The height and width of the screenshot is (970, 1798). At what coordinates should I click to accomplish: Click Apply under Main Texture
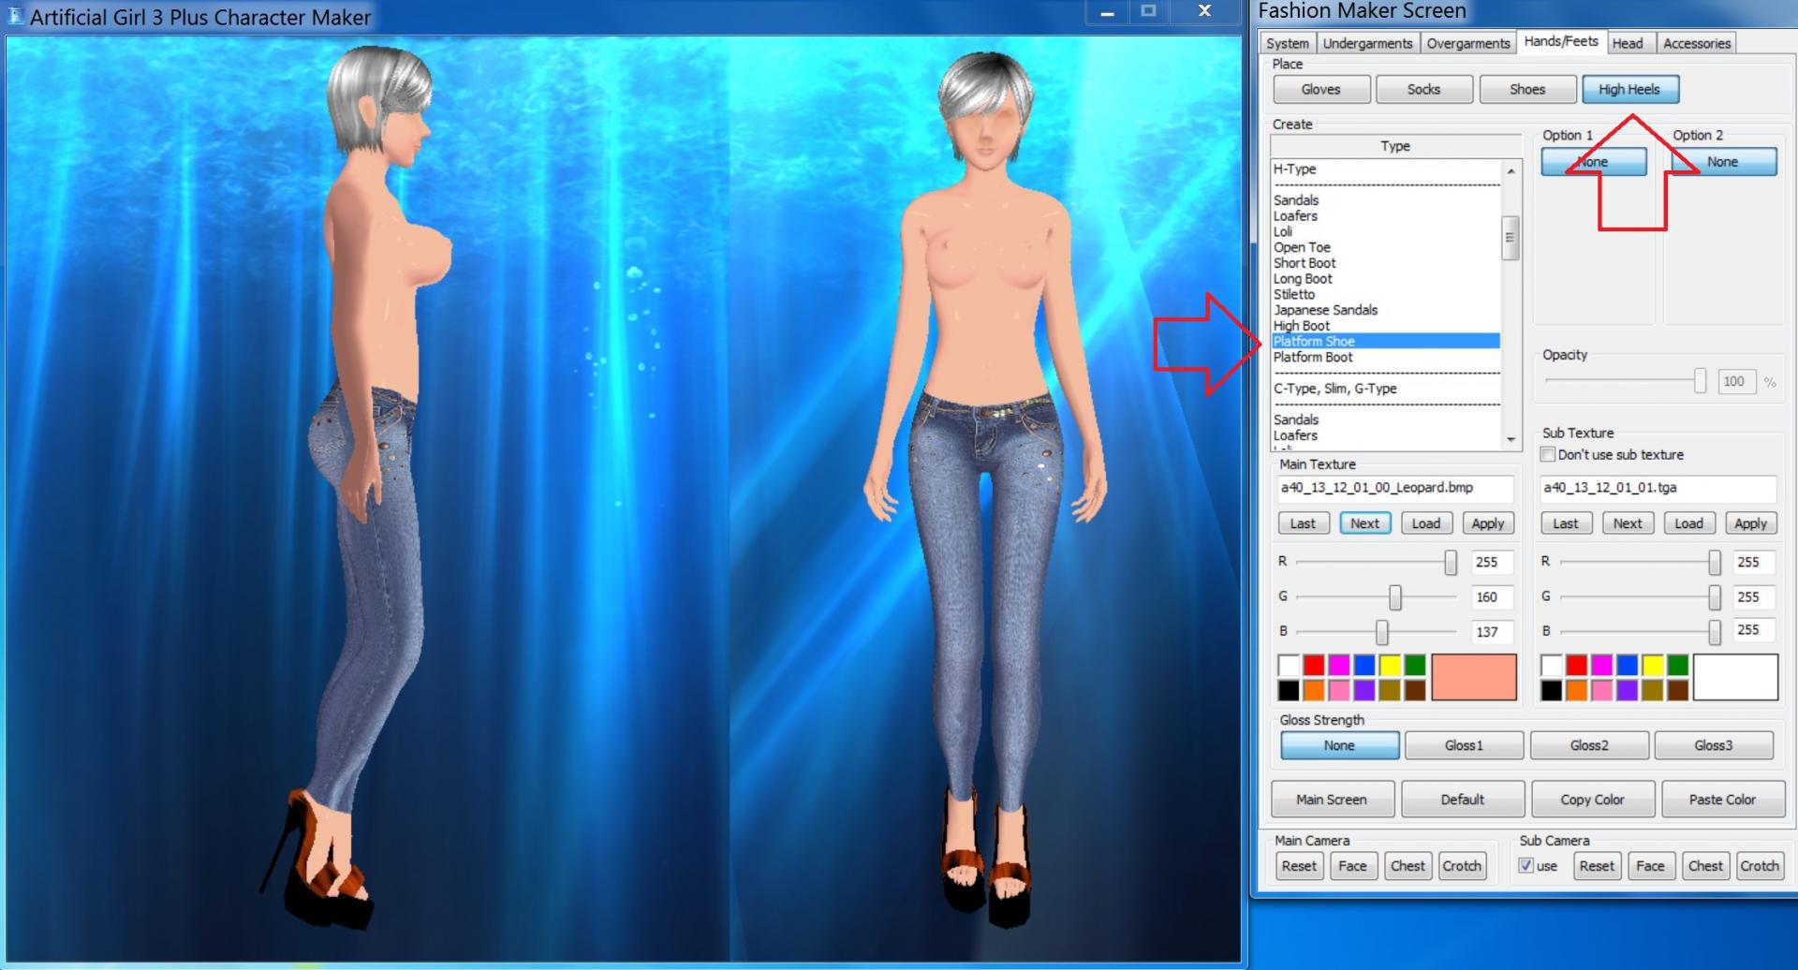(1488, 523)
